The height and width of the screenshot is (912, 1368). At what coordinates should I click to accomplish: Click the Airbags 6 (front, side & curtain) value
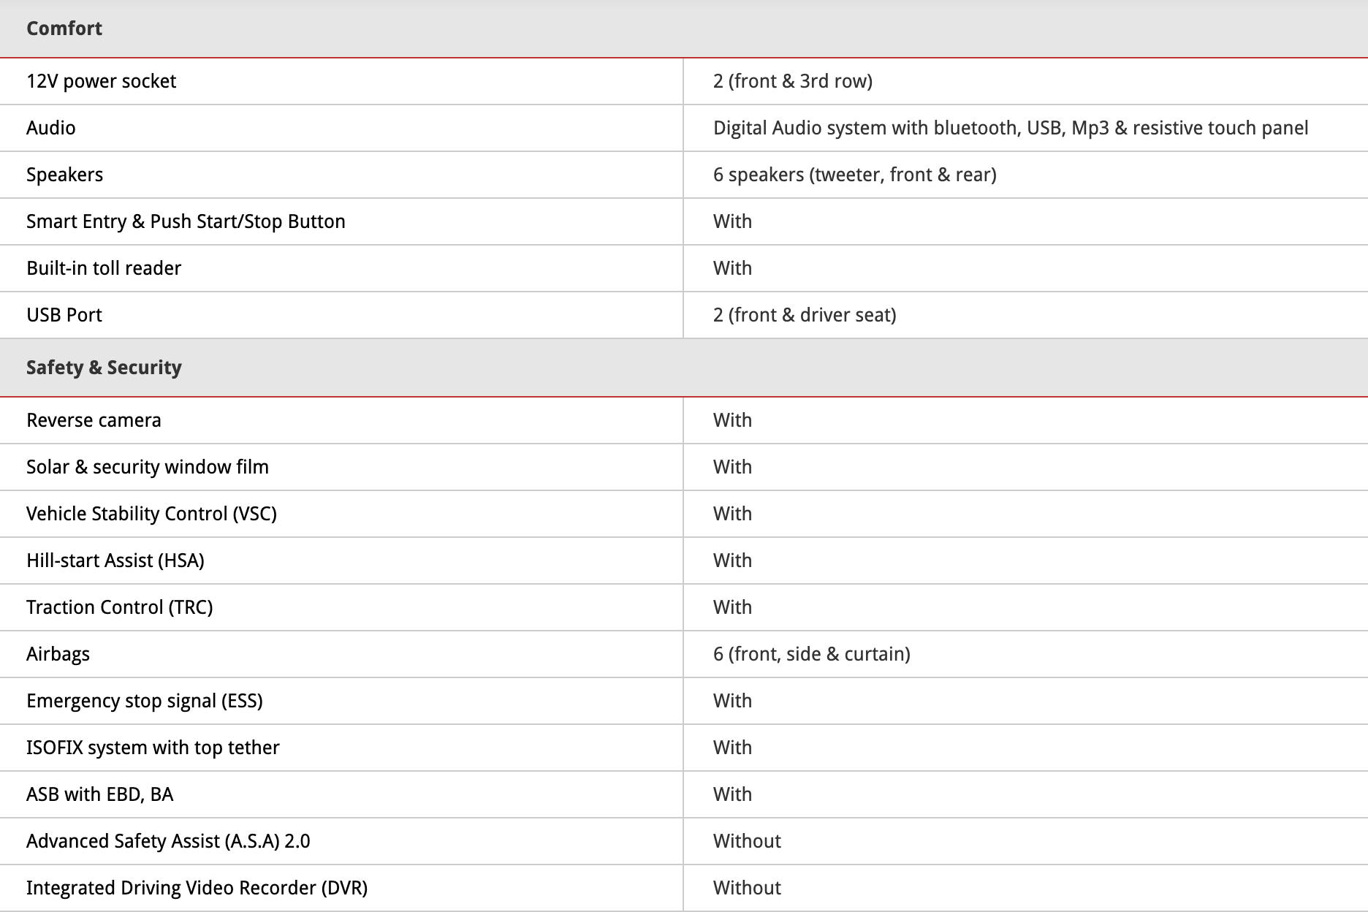(x=811, y=654)
